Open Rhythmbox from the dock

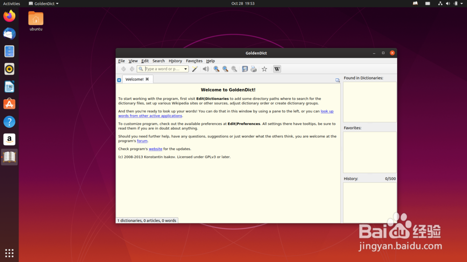coord(9,69)
